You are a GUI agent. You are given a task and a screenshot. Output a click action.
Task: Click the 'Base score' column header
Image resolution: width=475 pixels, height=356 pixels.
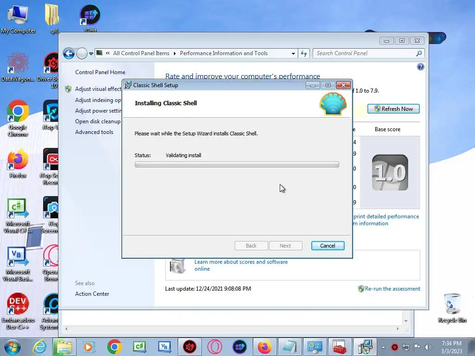click(x=387, y=129)
